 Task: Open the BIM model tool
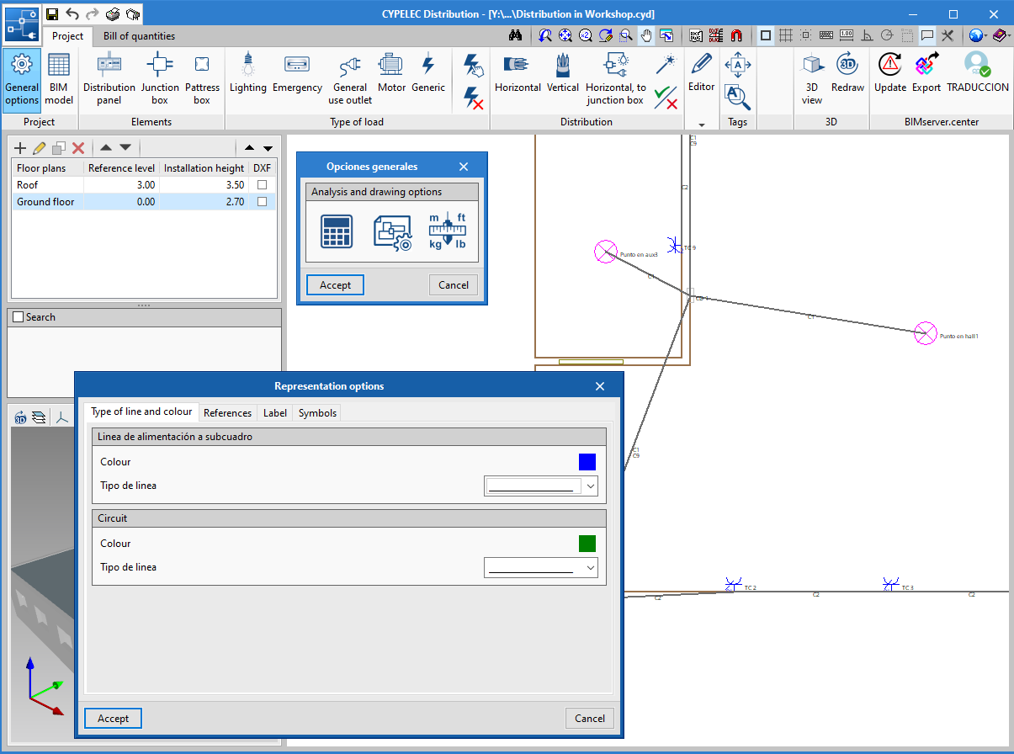coord(59,79)
